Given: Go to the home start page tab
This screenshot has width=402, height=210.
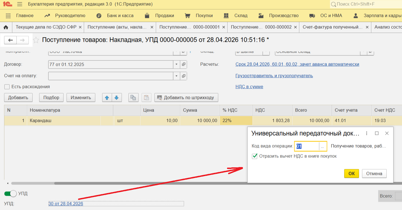Looking at the screenshot, I should pos(6,27).
